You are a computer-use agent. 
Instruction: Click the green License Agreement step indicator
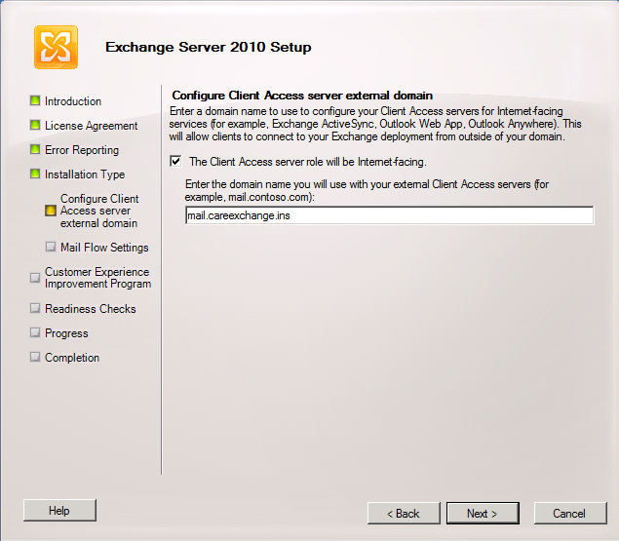[x=35, y=125]
